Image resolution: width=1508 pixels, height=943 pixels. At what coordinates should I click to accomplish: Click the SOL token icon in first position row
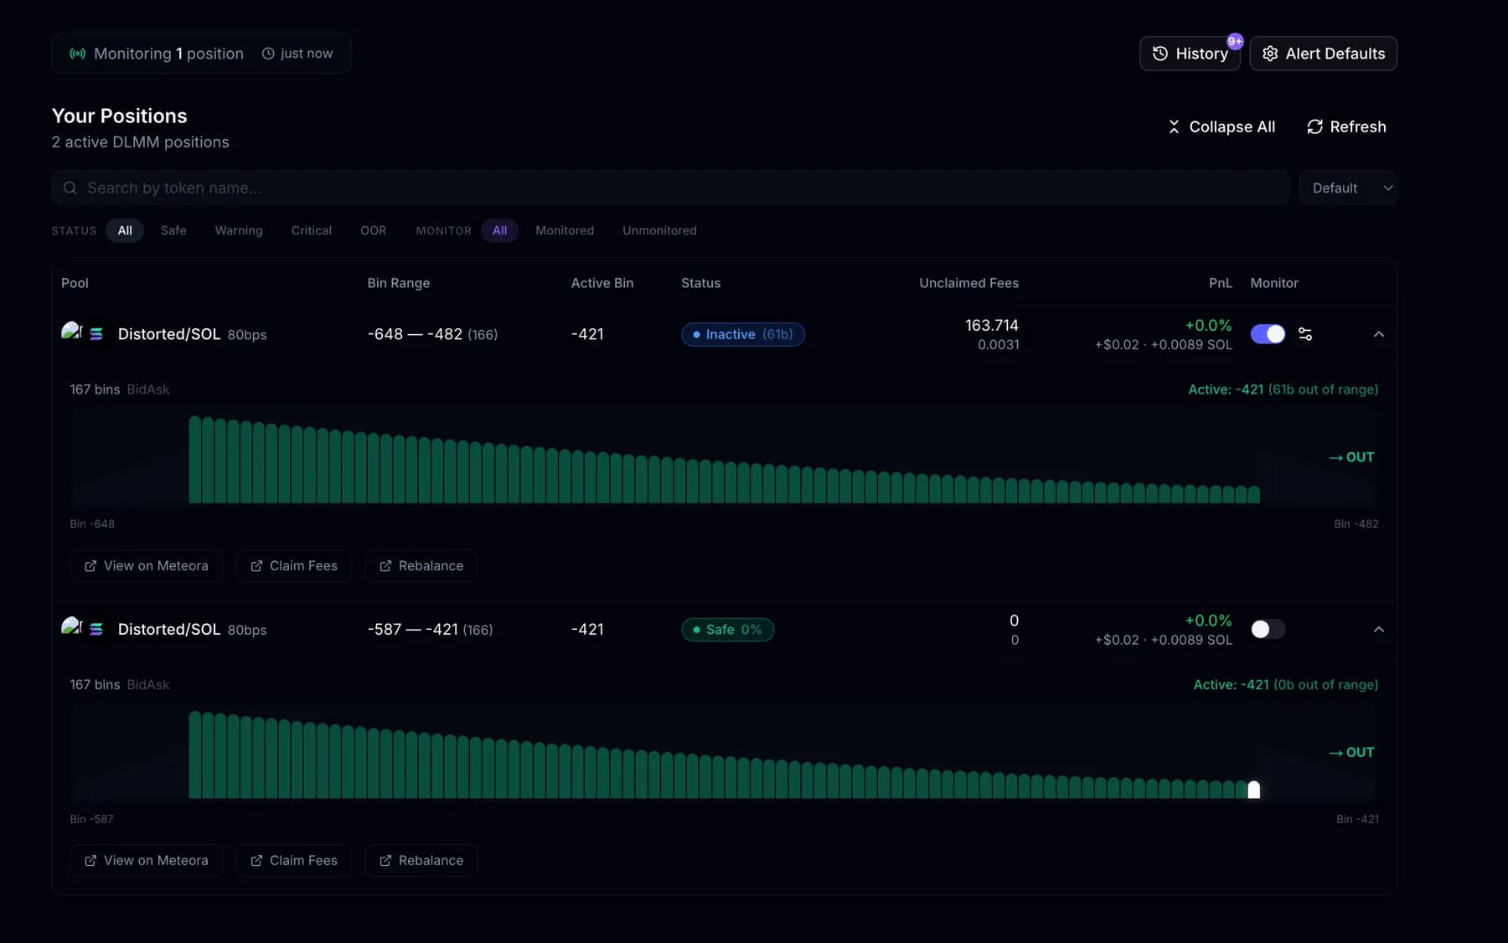[x=96, y=334]
